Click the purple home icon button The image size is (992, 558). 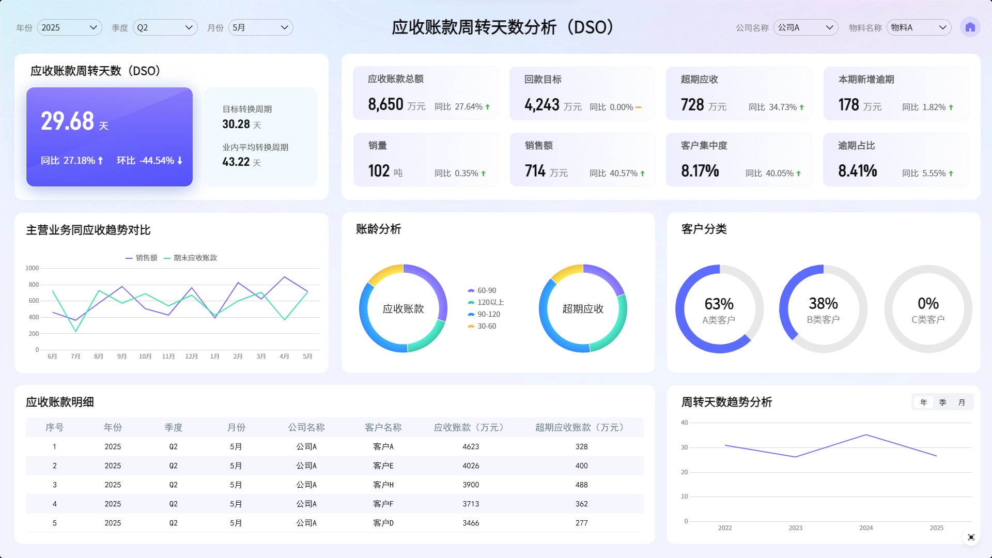click(x=970, y=27)
